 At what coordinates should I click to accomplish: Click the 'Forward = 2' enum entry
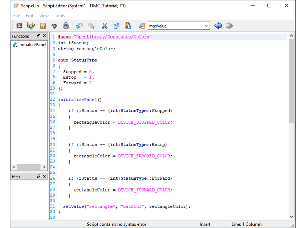point(77,83)
